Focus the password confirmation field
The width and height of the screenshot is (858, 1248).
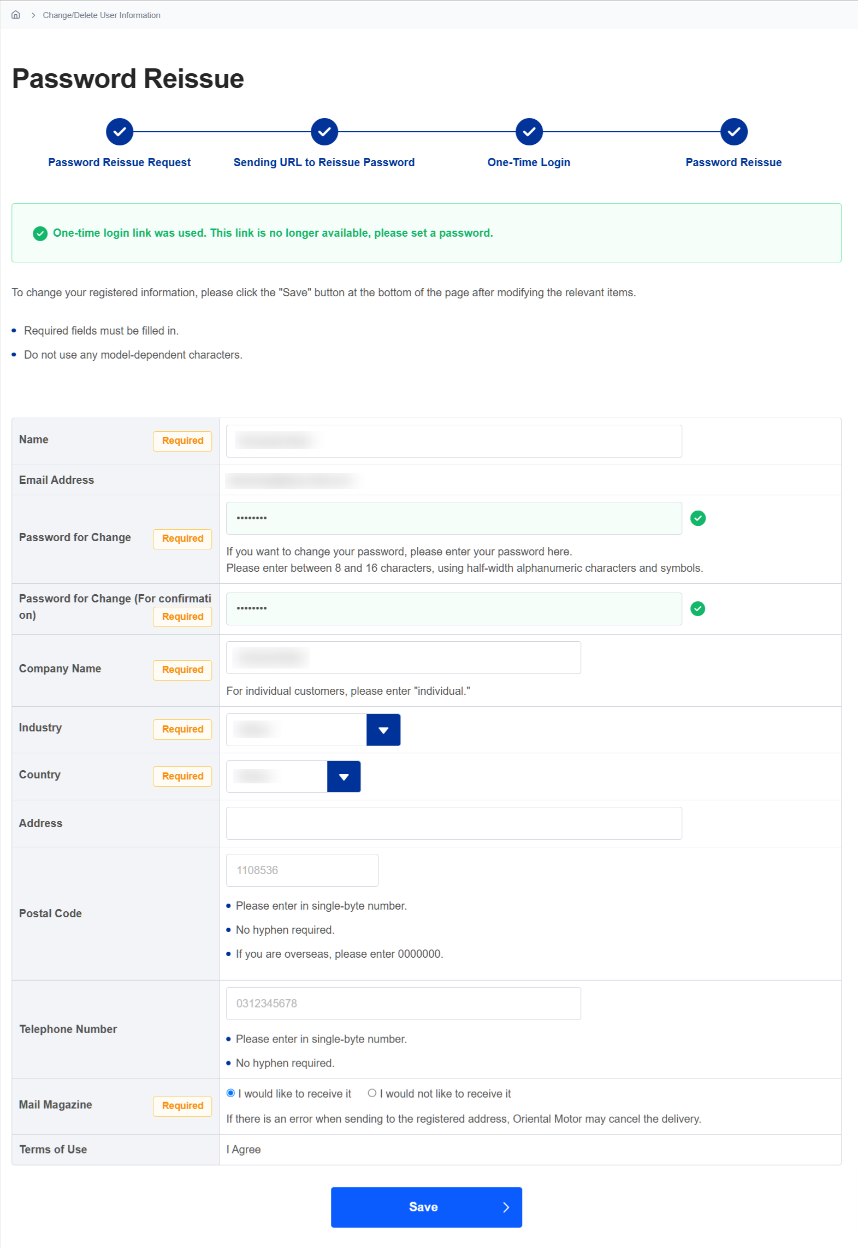coord(454,609)
